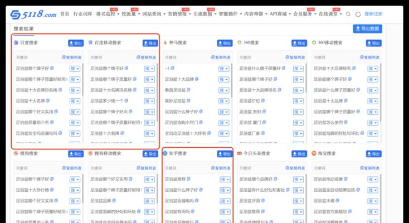Copy keyword 足浴盆木桶 in 淘宝搜索
409x223 pixels.
(x=337, y=201)
